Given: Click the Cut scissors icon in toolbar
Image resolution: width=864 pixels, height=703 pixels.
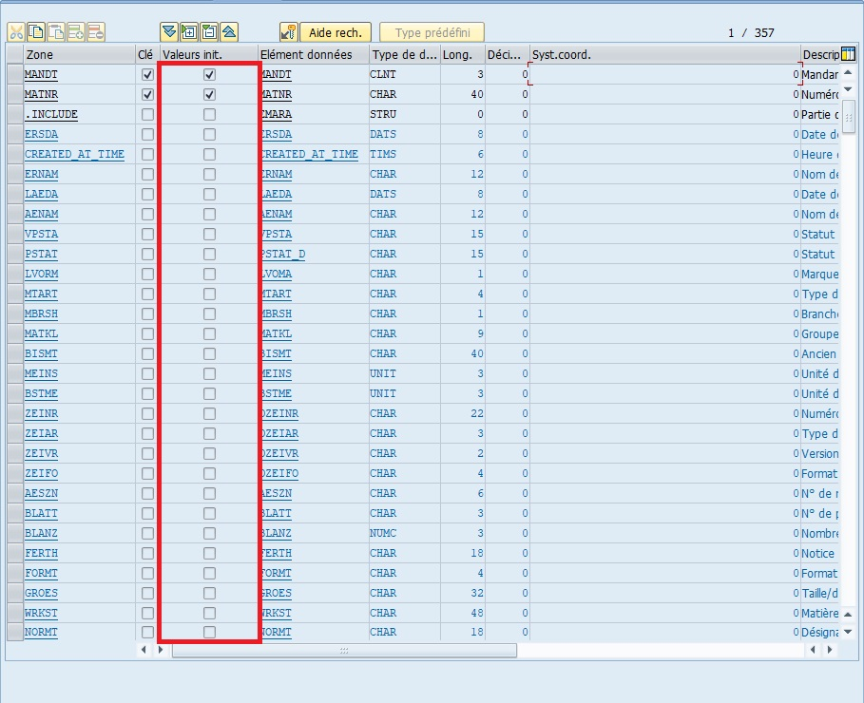Looking at the screenshot, I should [16, 32].
